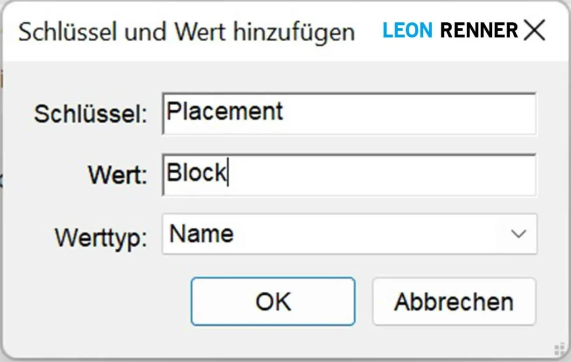This screenshot has height=362, width=571.
Task: Close the dialog with the X icon
Action: [534, 31]
